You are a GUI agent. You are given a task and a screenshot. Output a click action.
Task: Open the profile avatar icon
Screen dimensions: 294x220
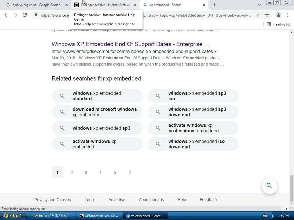tap(278, 15)
